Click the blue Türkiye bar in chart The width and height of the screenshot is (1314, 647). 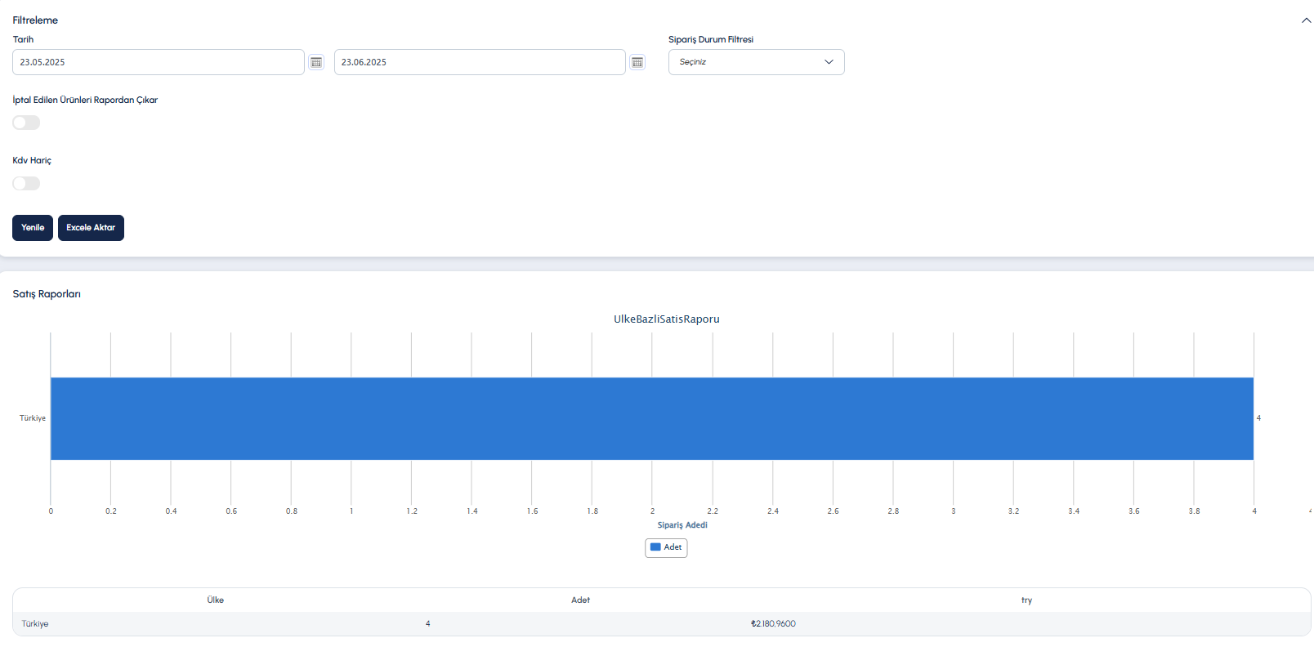[x=652, y=418]
